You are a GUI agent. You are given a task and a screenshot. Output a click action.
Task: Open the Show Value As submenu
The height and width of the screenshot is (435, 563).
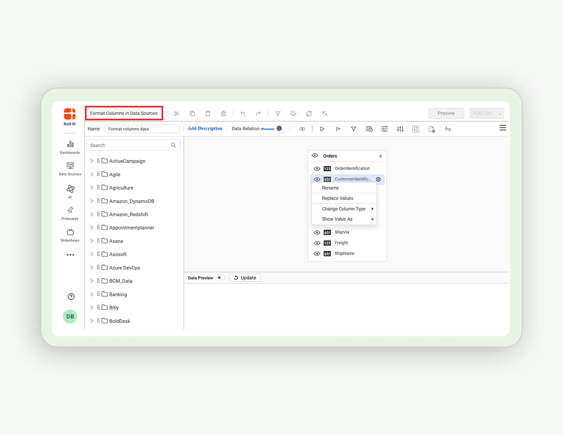(344, 219)
